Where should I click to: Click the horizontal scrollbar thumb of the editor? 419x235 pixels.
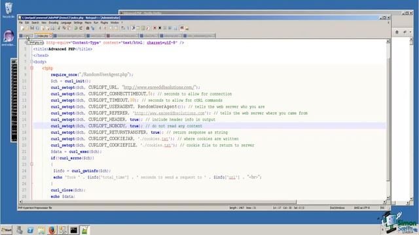(x=159, y=202)
